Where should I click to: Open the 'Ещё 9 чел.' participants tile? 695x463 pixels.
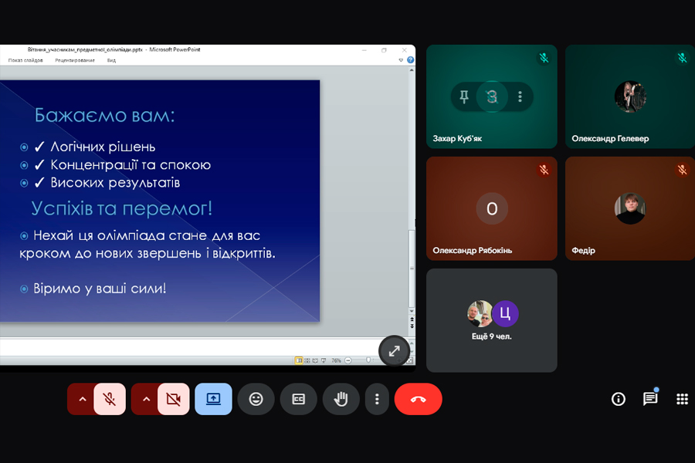[x=492, y=320]
